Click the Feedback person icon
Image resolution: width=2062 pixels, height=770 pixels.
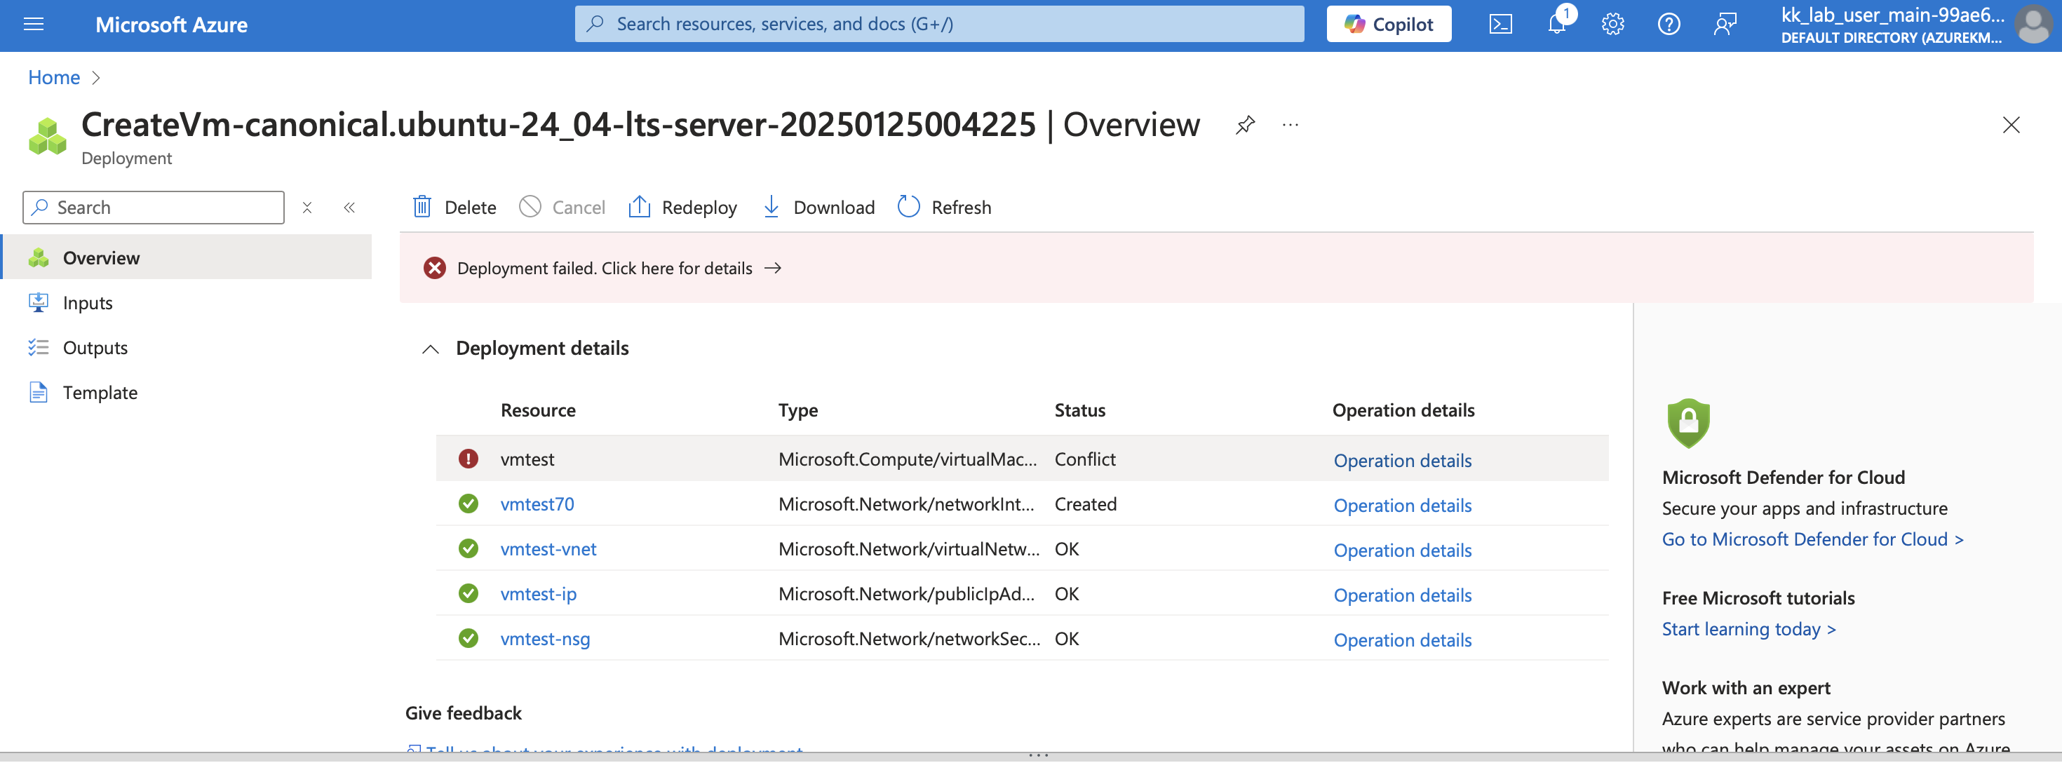click(1724, 24)
